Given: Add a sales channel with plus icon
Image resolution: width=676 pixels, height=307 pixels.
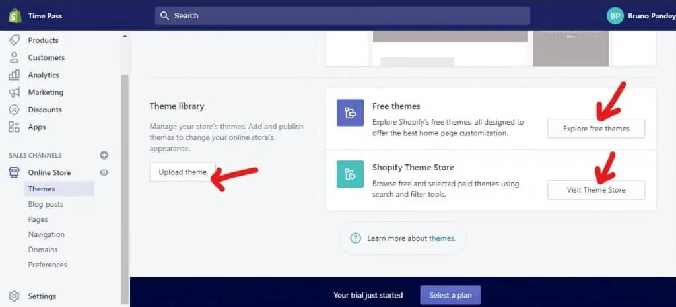Looking at the screenshot, I should tap(104, 155).
